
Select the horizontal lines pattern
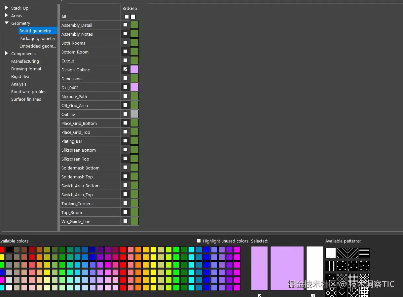(x=364, y=253)
